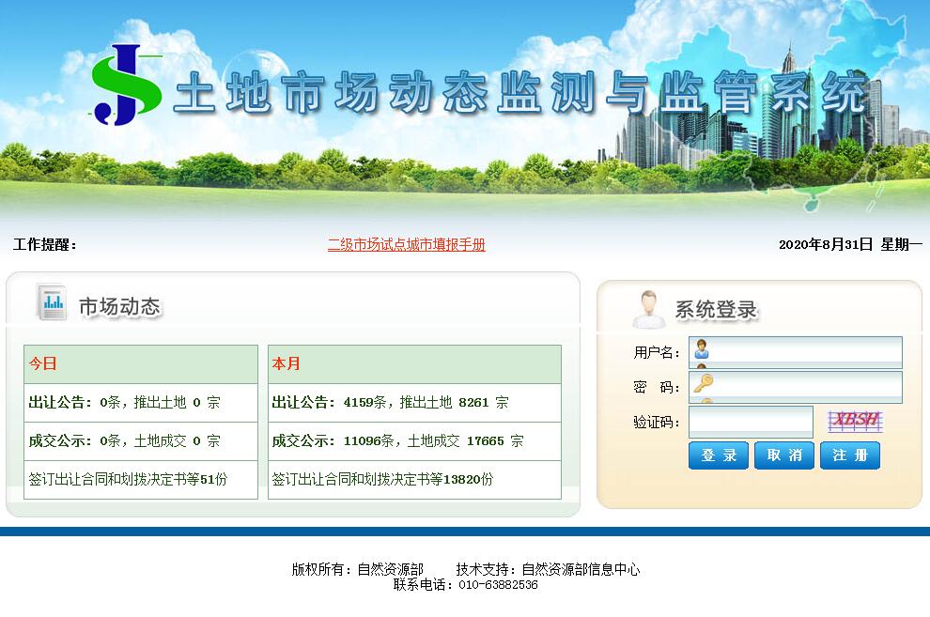Click the green and blue JS logo

coord(125,86)
